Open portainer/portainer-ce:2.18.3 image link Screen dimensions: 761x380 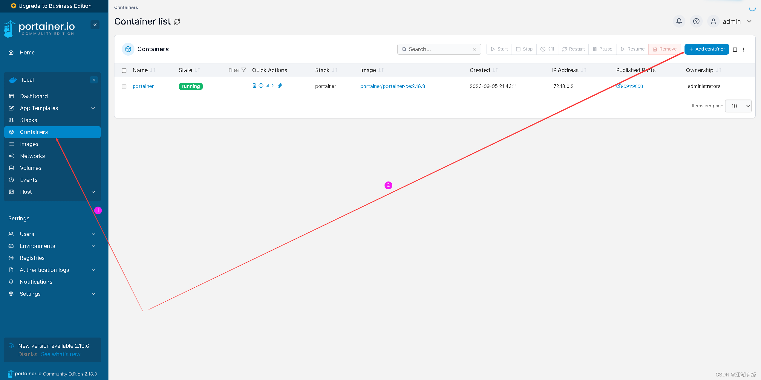[393, 86]
